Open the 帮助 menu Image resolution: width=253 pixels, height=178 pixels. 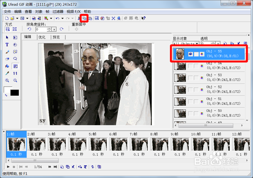click(87, 12)
